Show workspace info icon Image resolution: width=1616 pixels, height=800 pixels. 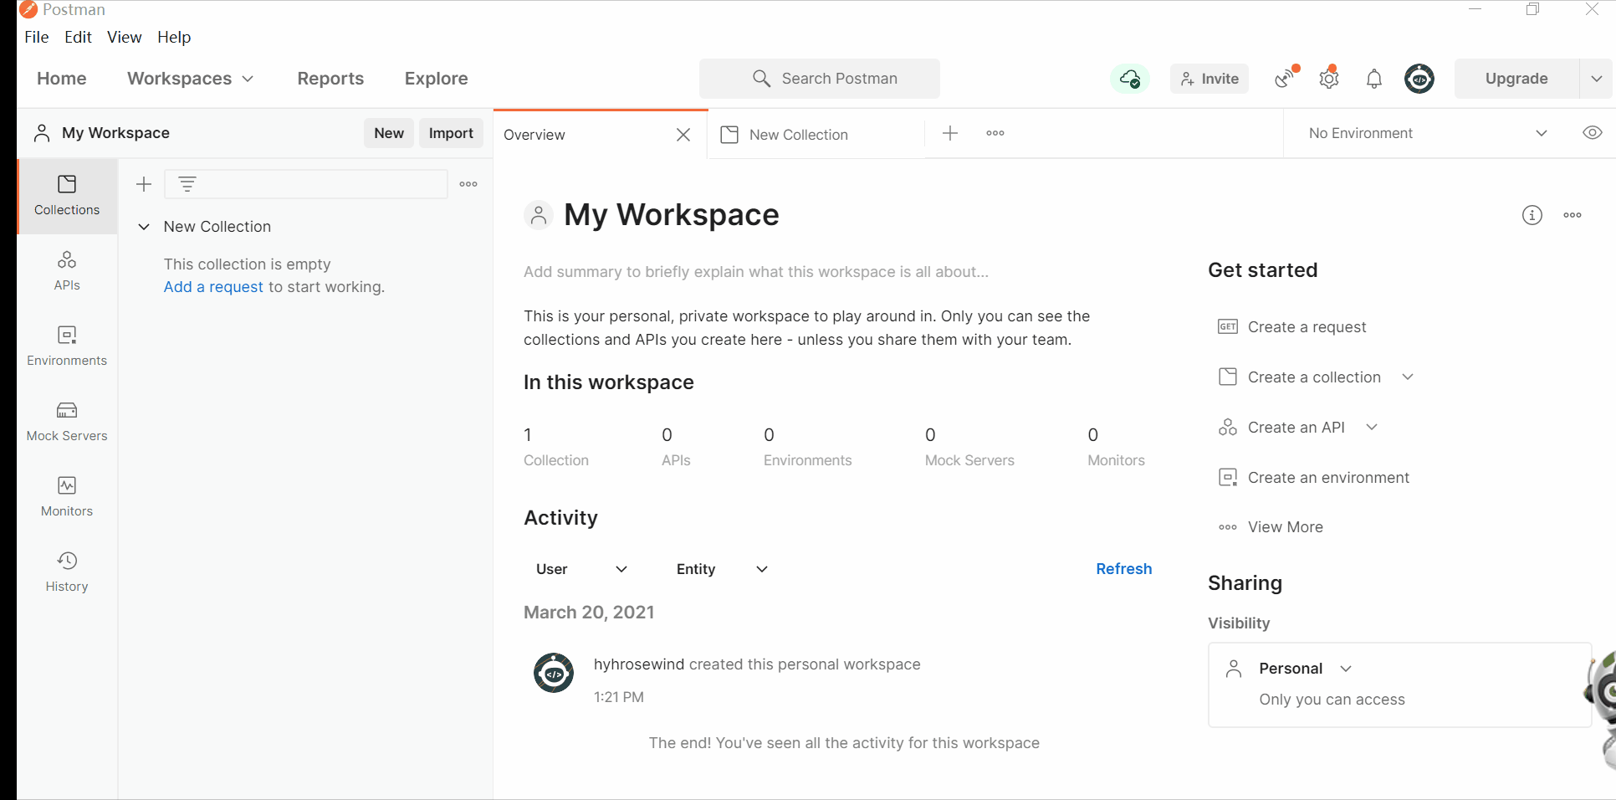pyautogui.click(x=1532, y=215)
